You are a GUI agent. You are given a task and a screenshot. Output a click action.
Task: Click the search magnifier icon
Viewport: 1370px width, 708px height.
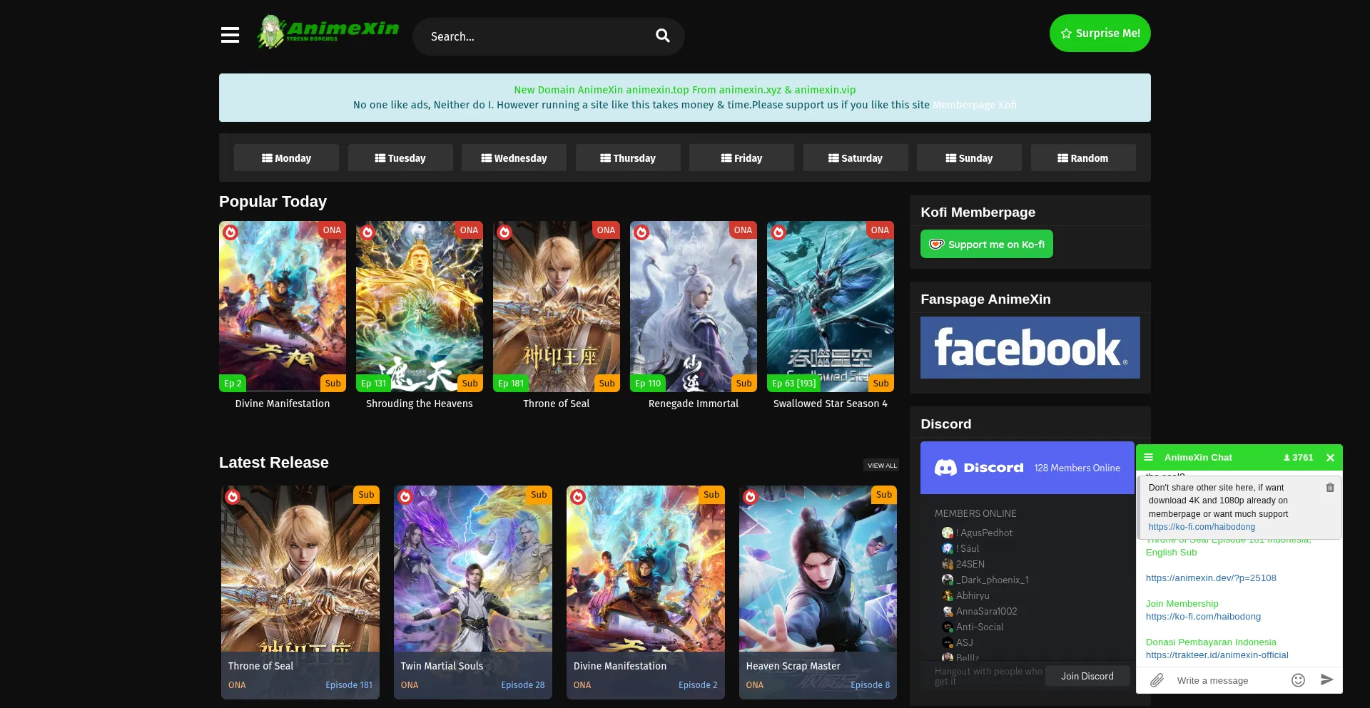coord(662,36)
